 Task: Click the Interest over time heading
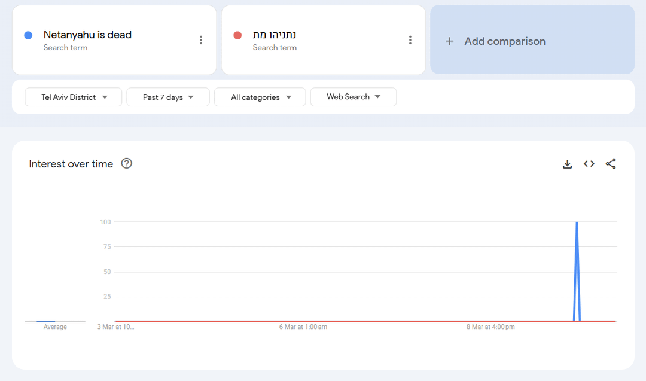pos(71,164)
